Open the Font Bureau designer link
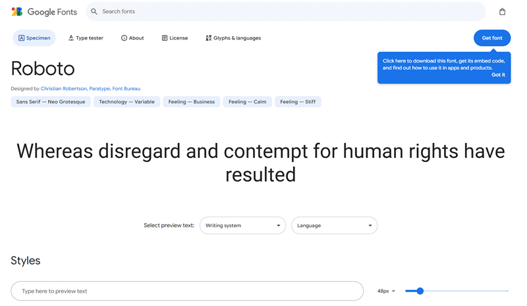The image size is (527, 306). [126, 89]
